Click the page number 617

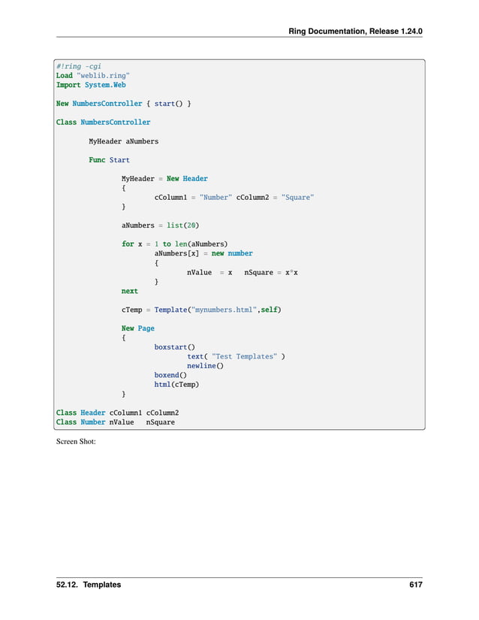416,585
